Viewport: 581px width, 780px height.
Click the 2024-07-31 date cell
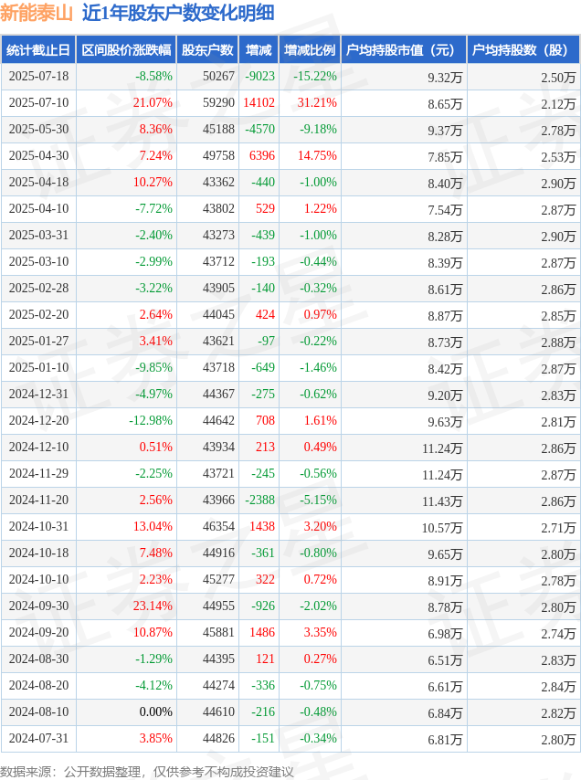click(38, 738)
